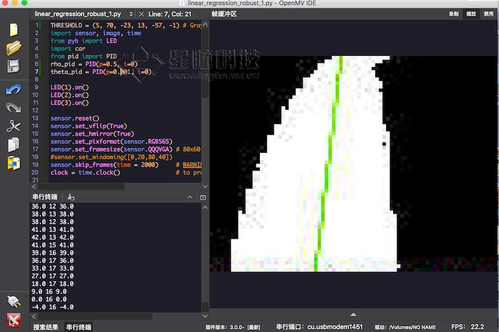Click the Frame Buffer panel title

pyautogui.click(x=224, y=14)
